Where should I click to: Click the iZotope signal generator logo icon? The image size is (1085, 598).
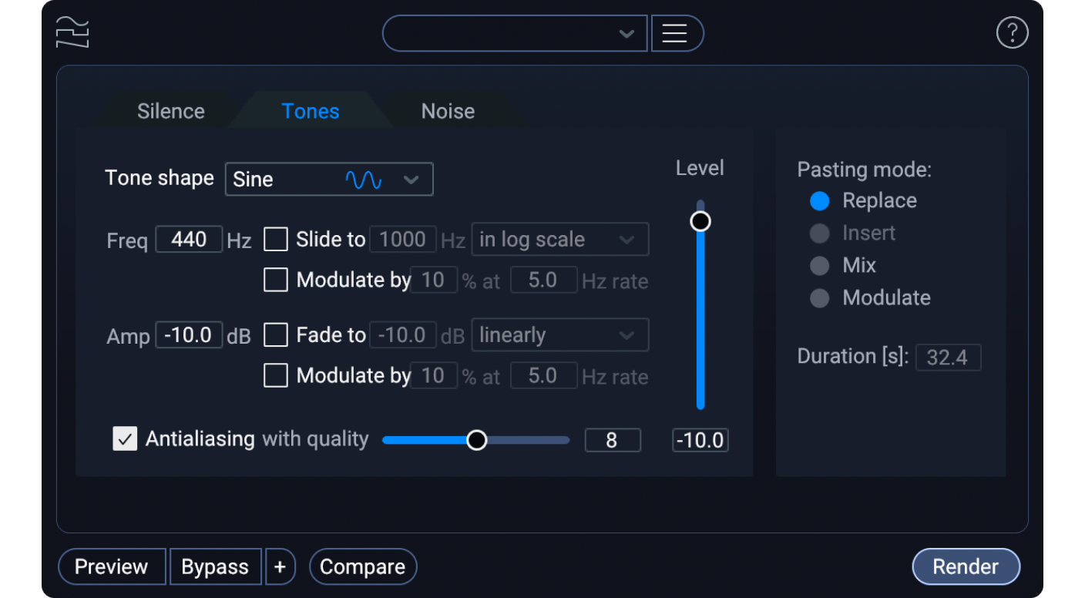click(x=72, y=32)
